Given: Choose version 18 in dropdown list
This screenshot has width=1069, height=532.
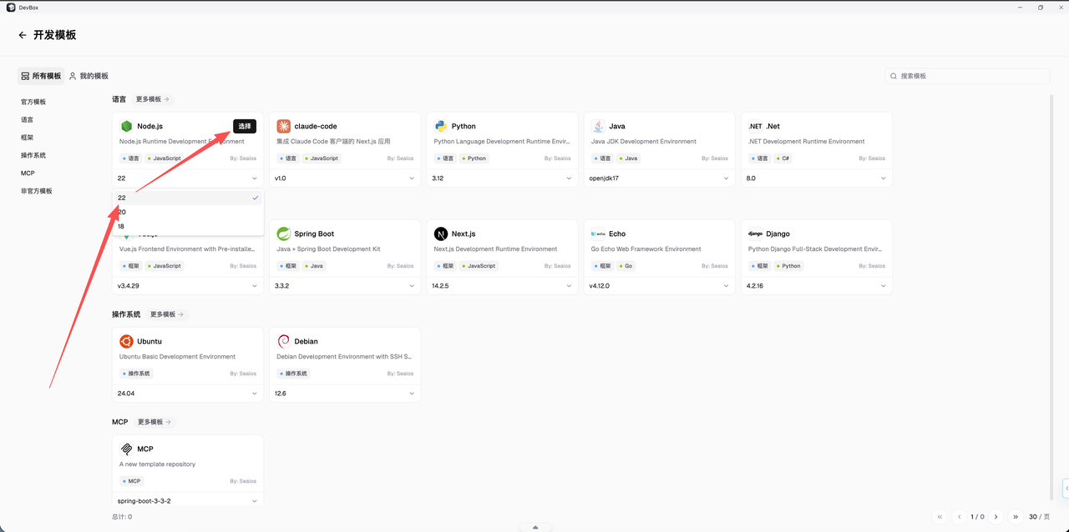Looking at the screenshot, I should click(188, 226).
